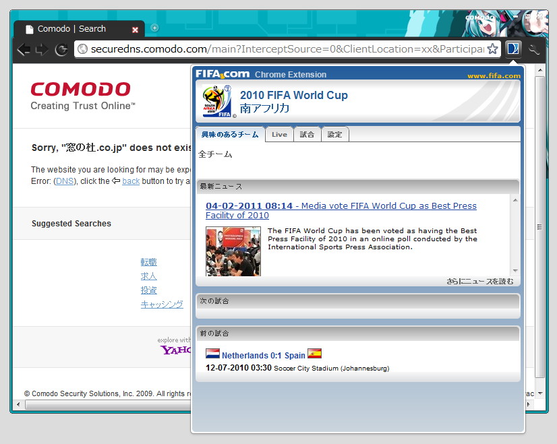Screen dimensions: 557x444
Task: Click the Netherlands flag icon
Action: click(x=213, y=354)
